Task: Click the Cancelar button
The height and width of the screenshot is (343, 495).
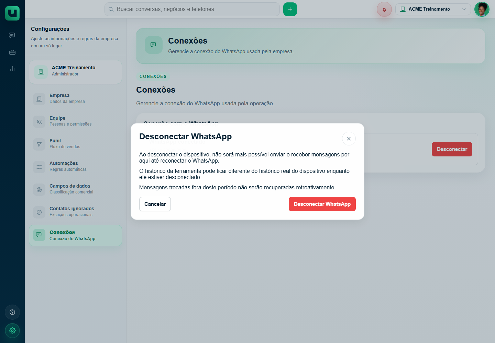Action: (x=155, y=204)
